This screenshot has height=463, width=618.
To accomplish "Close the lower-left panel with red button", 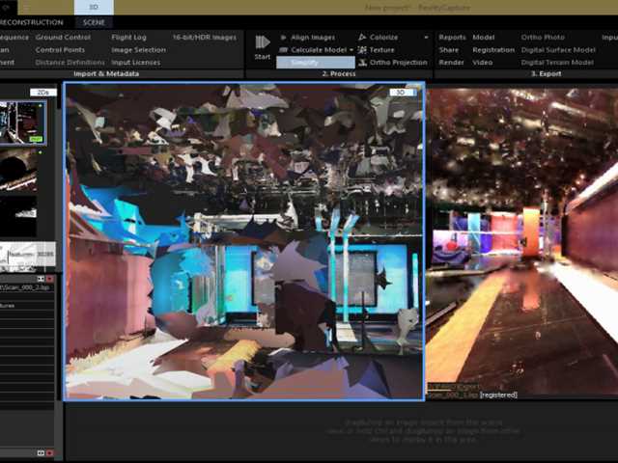I will click(50, 453).
